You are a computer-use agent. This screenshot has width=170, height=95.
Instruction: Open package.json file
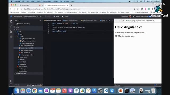point(23,69)
